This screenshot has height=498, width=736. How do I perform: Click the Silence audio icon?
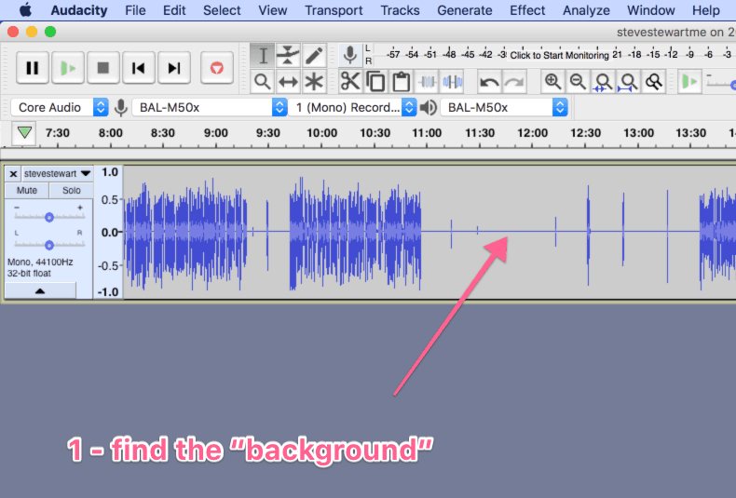click(452, 82)
